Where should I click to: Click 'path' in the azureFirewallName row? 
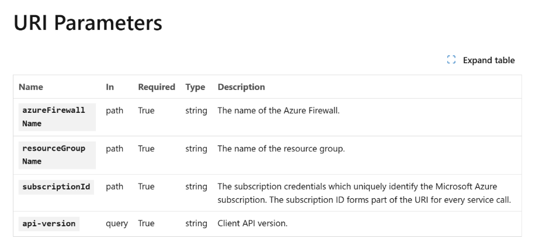[114, 111]
